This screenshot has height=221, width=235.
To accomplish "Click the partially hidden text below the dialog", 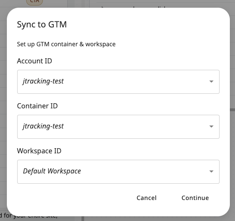I will click(x=28, y=216).
